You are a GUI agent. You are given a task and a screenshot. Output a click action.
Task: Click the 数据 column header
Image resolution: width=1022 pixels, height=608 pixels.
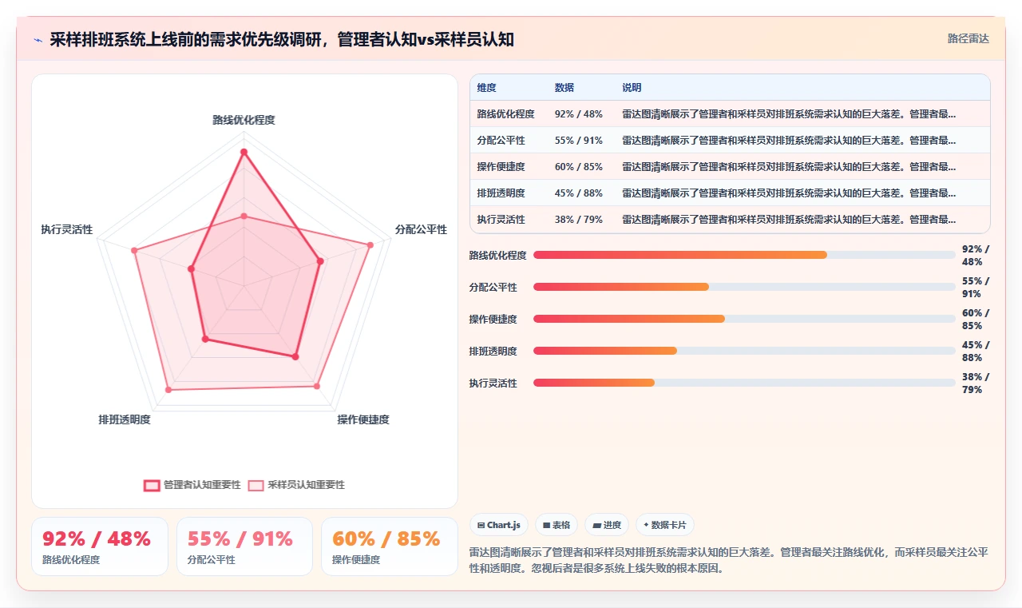point(564,88)
